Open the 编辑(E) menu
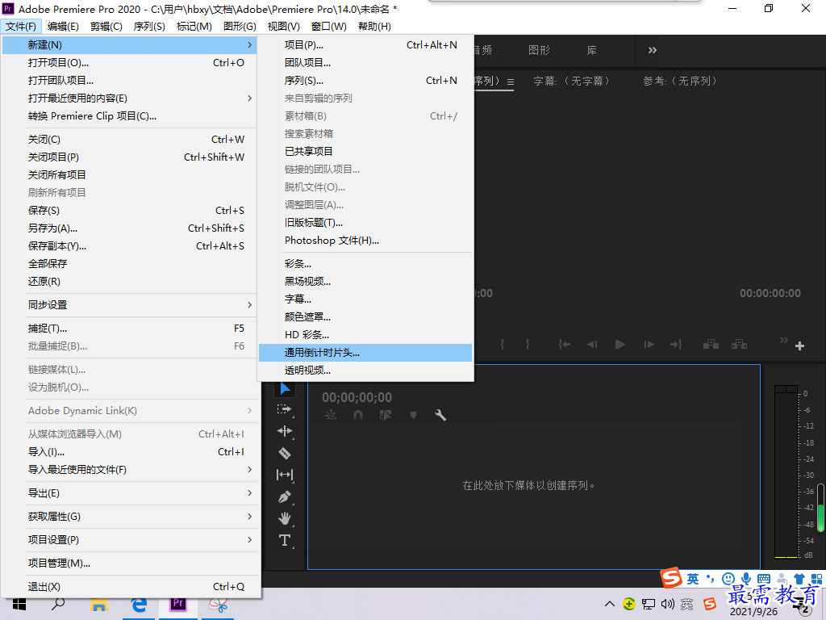The width and height of the screenshot is (826, 620). pyautogui.click(x=63, y=27)
